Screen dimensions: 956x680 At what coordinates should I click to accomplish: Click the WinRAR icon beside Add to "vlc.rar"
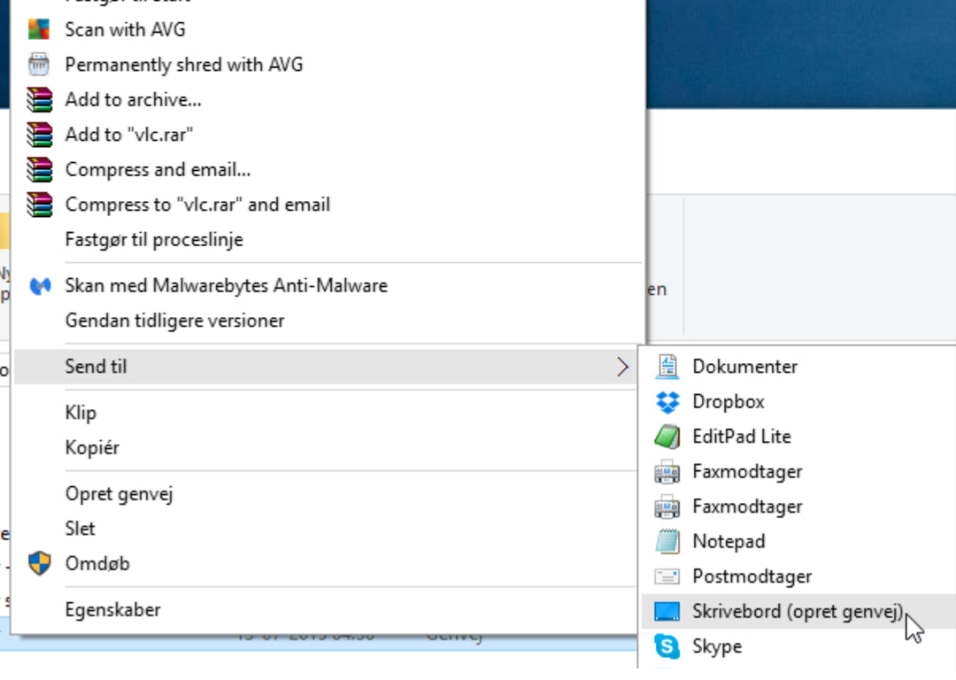tap(39, 135)
